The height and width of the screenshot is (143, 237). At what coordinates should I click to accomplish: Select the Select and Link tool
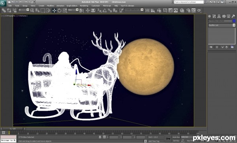pos(4,10)
